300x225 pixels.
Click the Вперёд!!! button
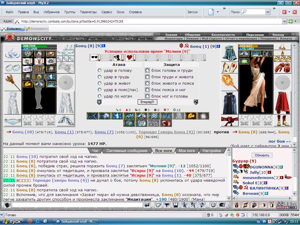(147, 102)
